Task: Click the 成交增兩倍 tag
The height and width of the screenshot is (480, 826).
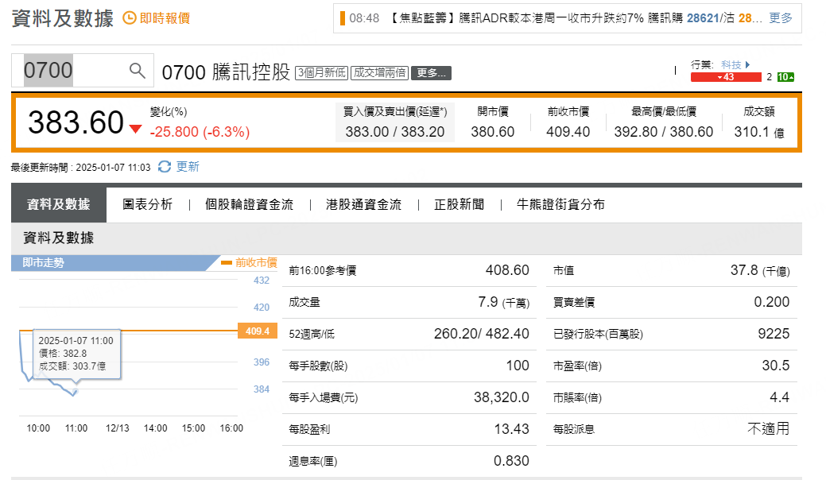Action: point(379,72)
